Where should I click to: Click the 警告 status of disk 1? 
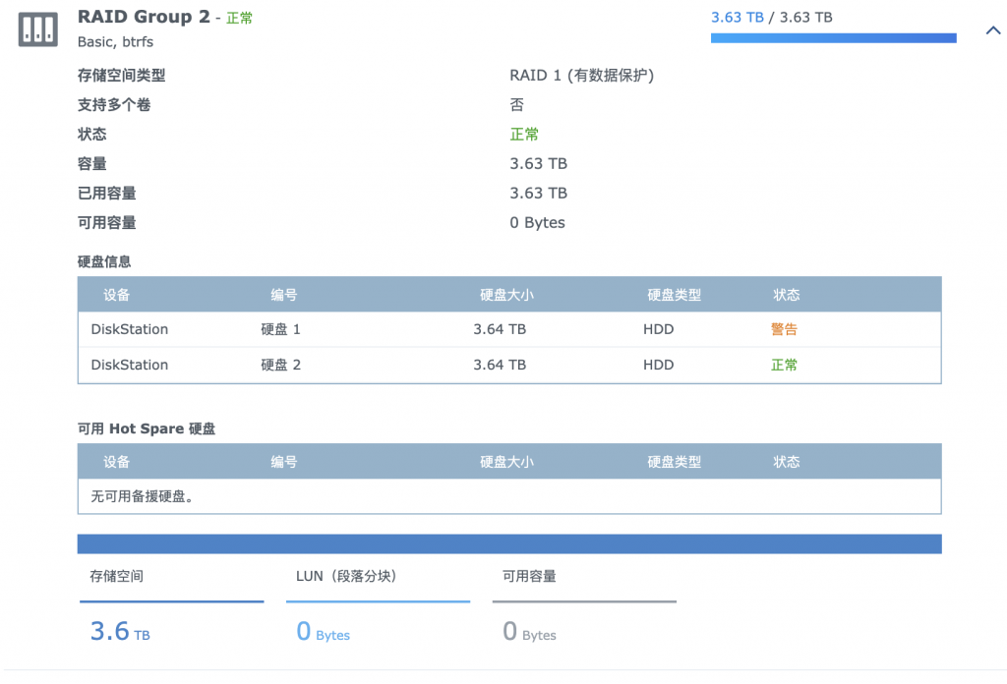(784, 329)
